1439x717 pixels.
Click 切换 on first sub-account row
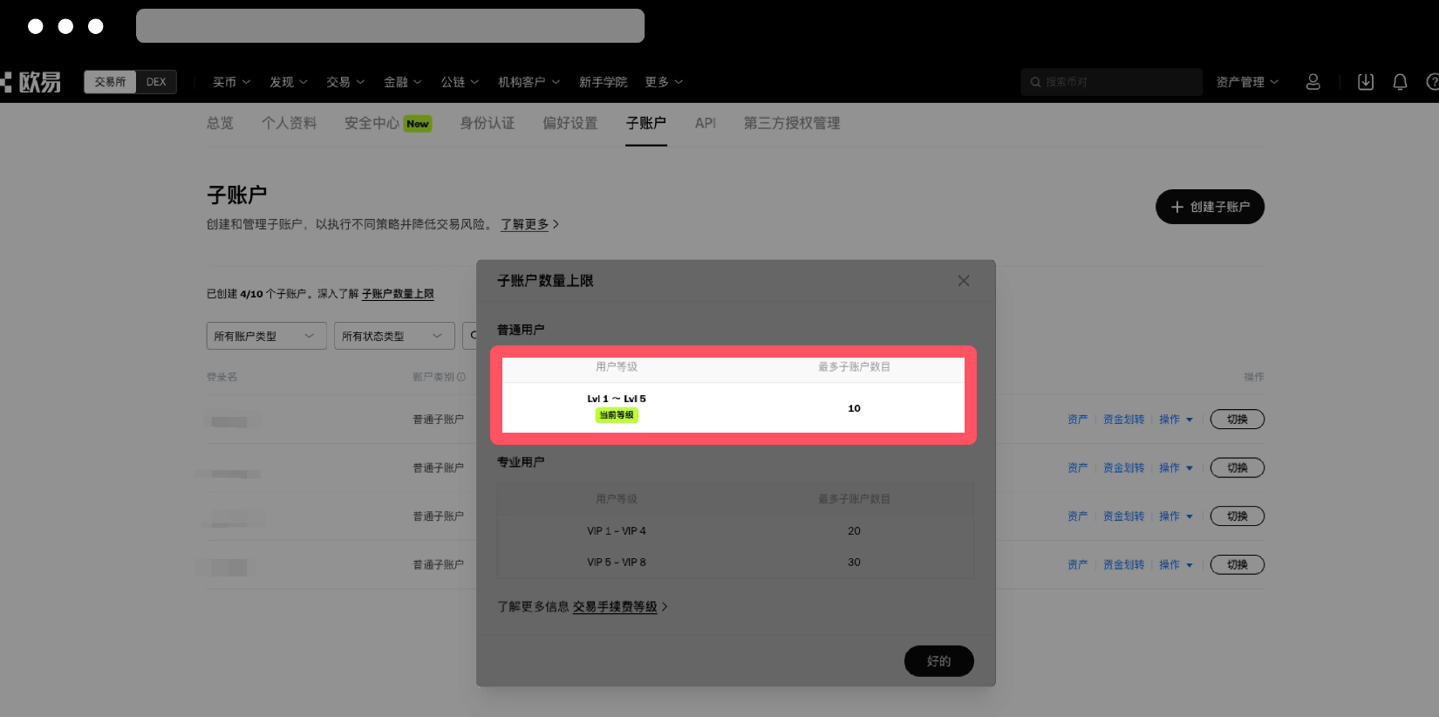(x=1237, y=420)
